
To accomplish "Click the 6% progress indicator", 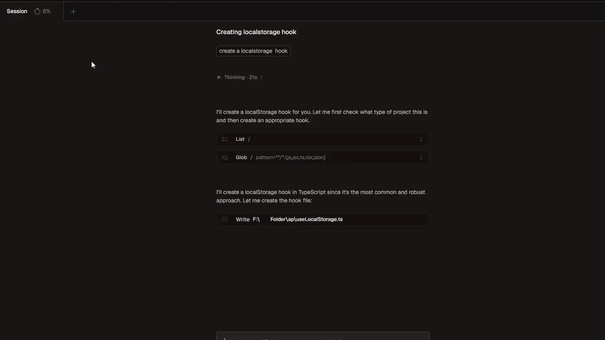I will tap(43, 11).
